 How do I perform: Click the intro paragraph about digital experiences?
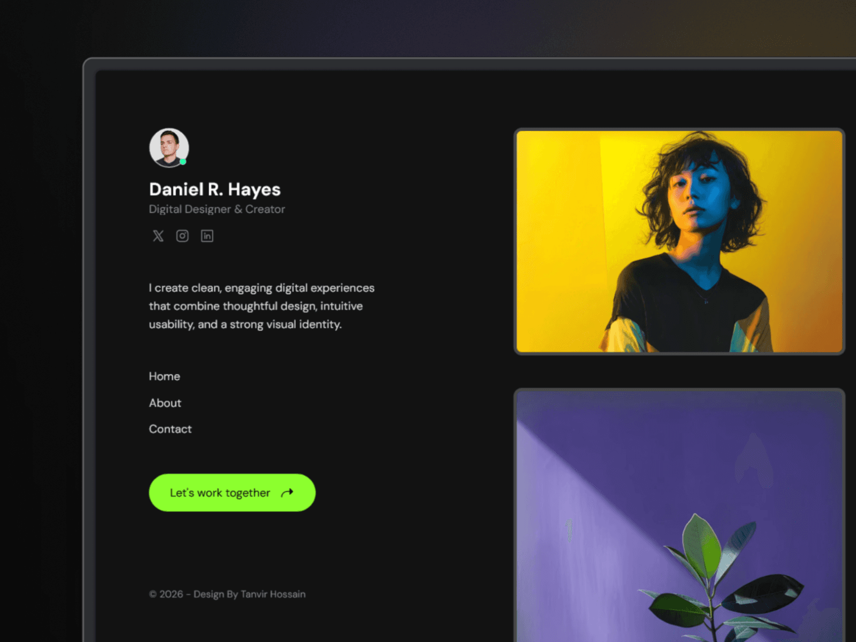[x=262, y=306]
